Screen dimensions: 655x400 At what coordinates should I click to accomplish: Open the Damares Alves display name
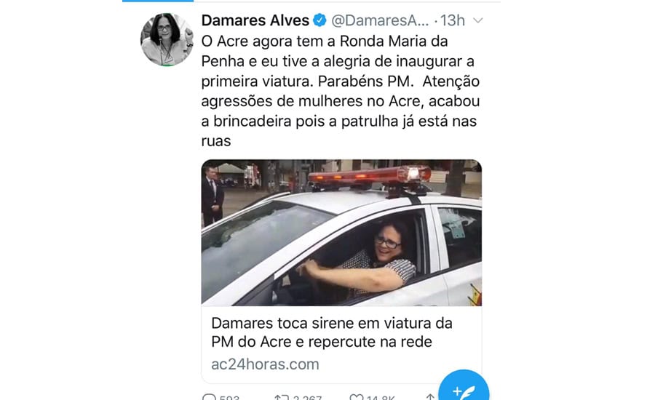[x=255, y=20]
